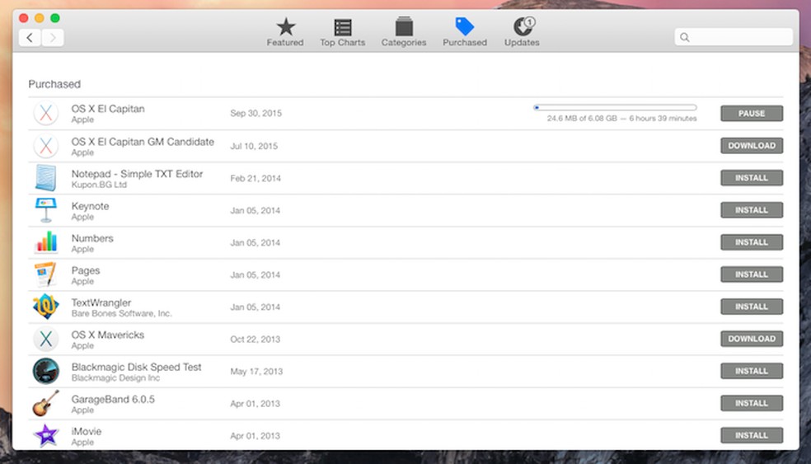Select the Purchased tag tab
Image resolution: width=811 pixels, height=464 pixels.
tap(465, 32)
